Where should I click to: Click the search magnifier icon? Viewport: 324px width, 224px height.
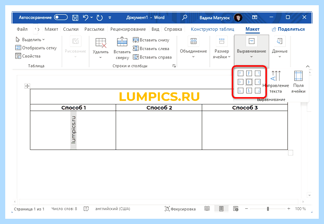(x=184, y=17)
